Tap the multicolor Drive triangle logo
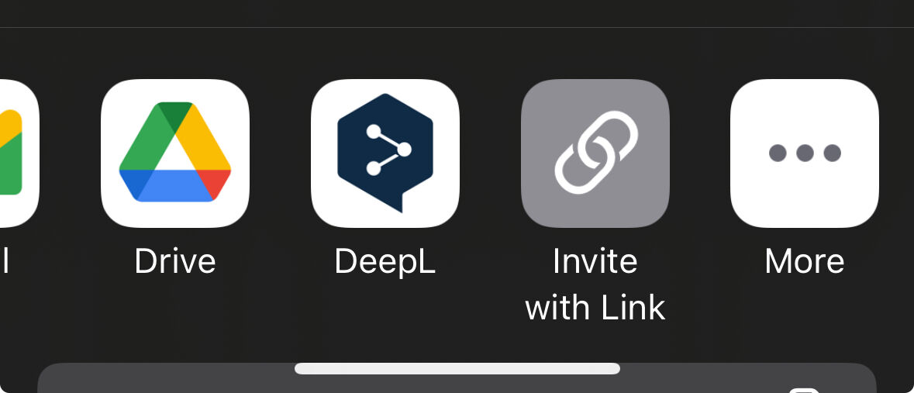 pyautogui.click(x=175, y=152)
